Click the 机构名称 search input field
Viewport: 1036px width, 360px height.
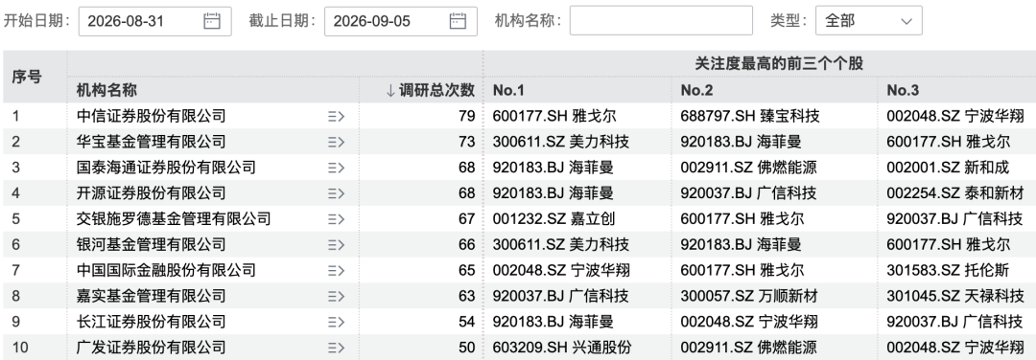coord(661,21)
